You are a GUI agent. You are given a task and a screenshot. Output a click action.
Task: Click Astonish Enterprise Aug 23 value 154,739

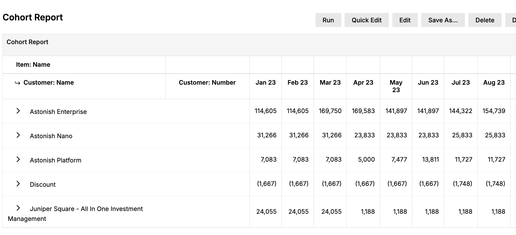(494, 111)
